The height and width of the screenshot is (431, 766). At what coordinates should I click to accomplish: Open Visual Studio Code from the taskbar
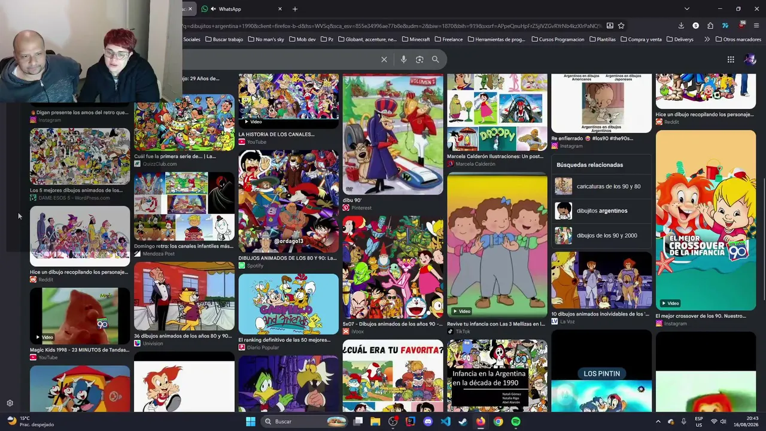(x=445, y=421)
